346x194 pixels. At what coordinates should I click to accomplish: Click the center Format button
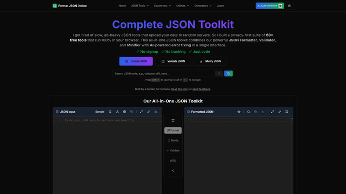click(173, 130)
